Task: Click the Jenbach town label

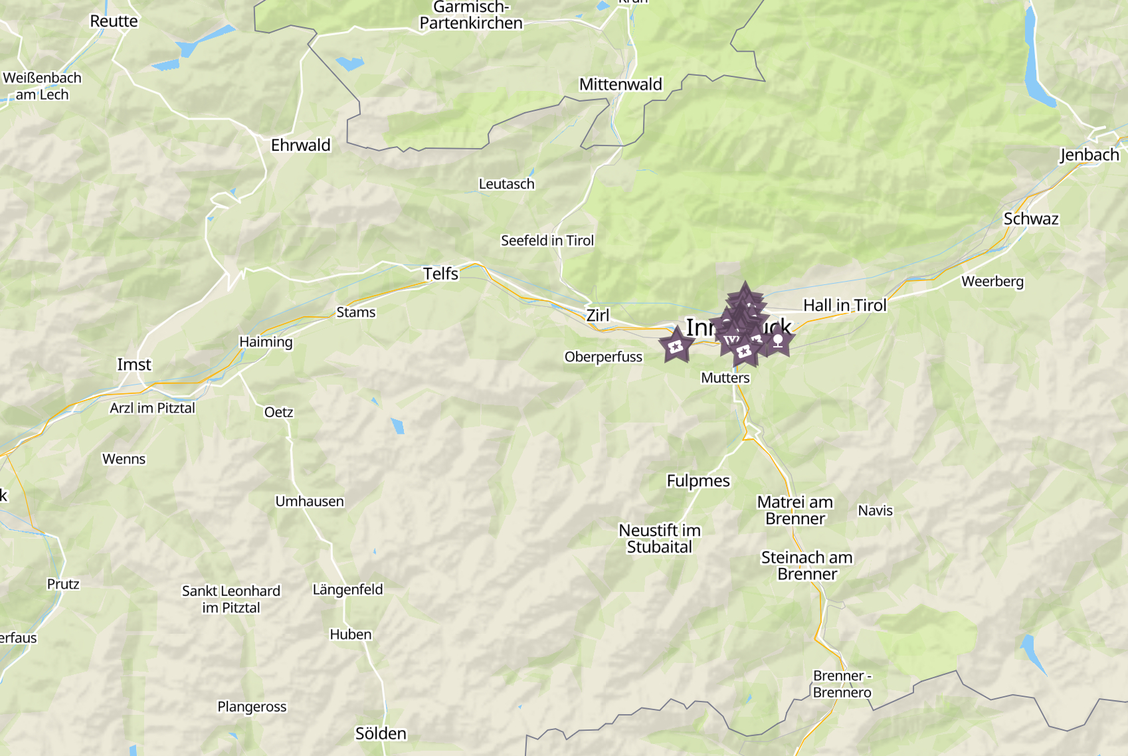Action: click(1089, 155)
